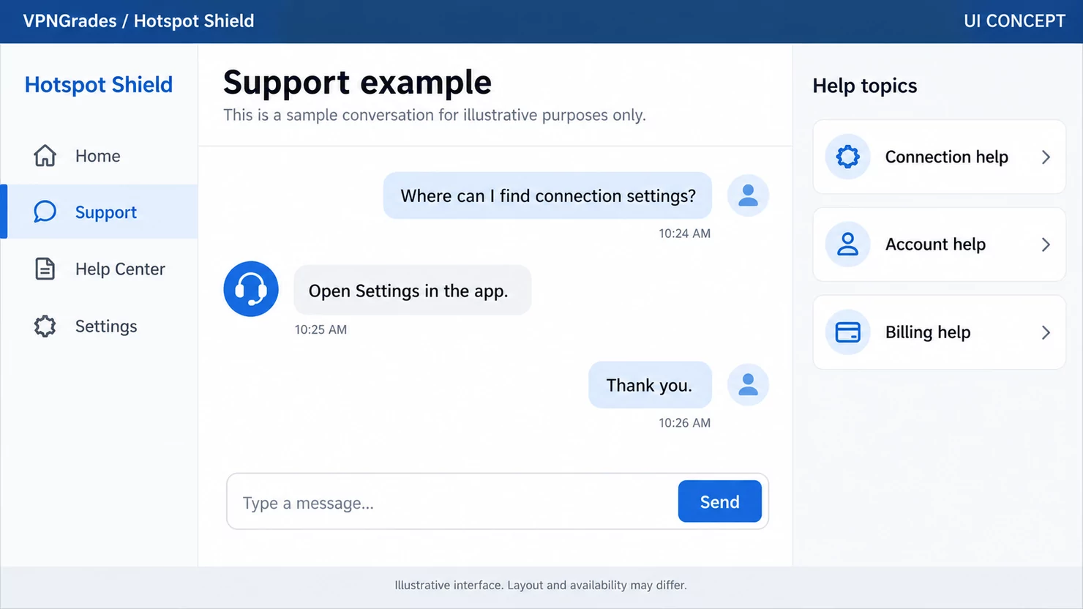Click the support agent headset avatar
Screen dimensions: 1083x609
coord(251,289)
